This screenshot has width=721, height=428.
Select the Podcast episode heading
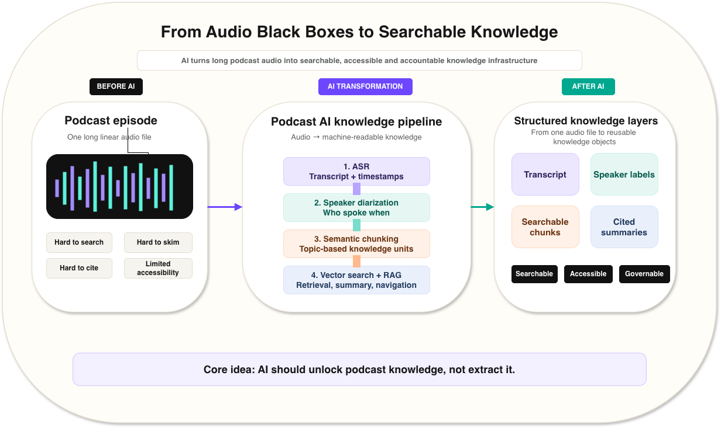tap(111, 121)
